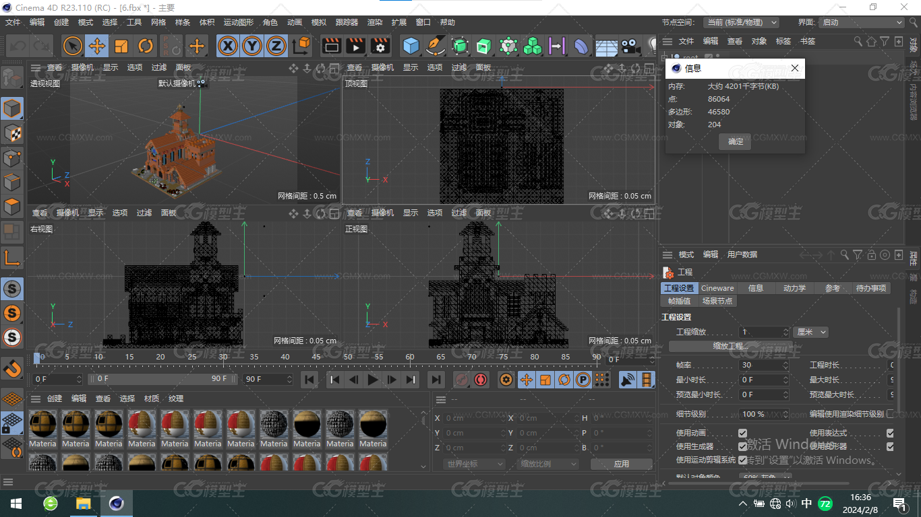Toggle the Parameter keyframe P icon
The image size is (921, 517).
[x=583, y=380]
